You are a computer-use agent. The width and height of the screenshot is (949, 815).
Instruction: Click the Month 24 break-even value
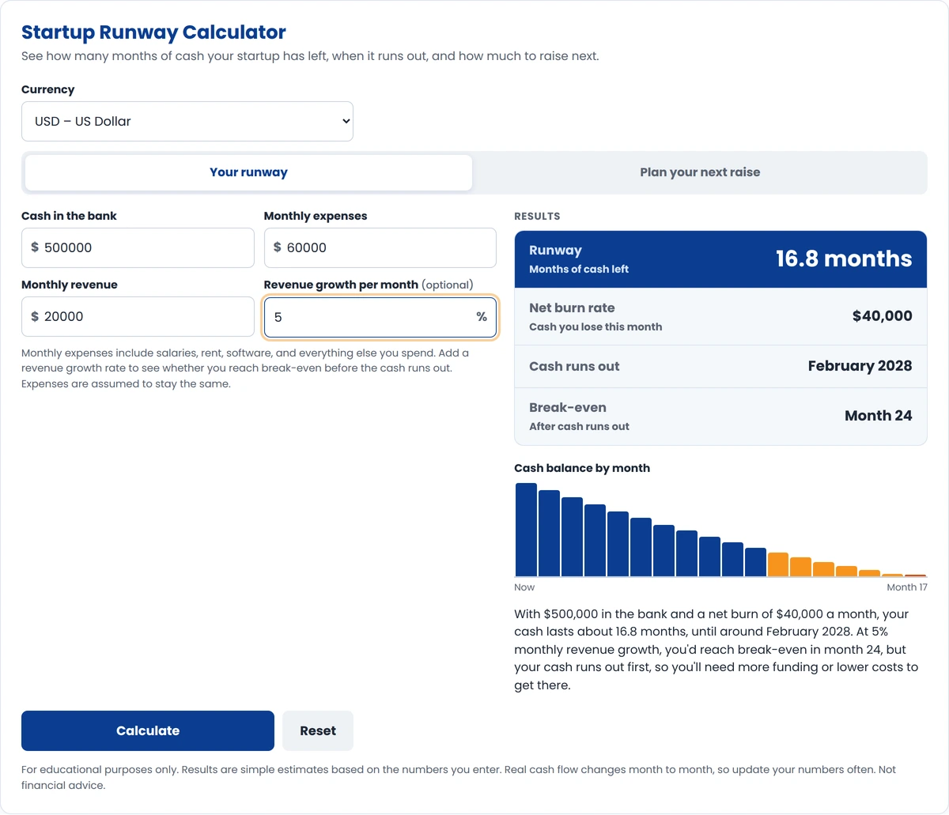click(878, 416)
